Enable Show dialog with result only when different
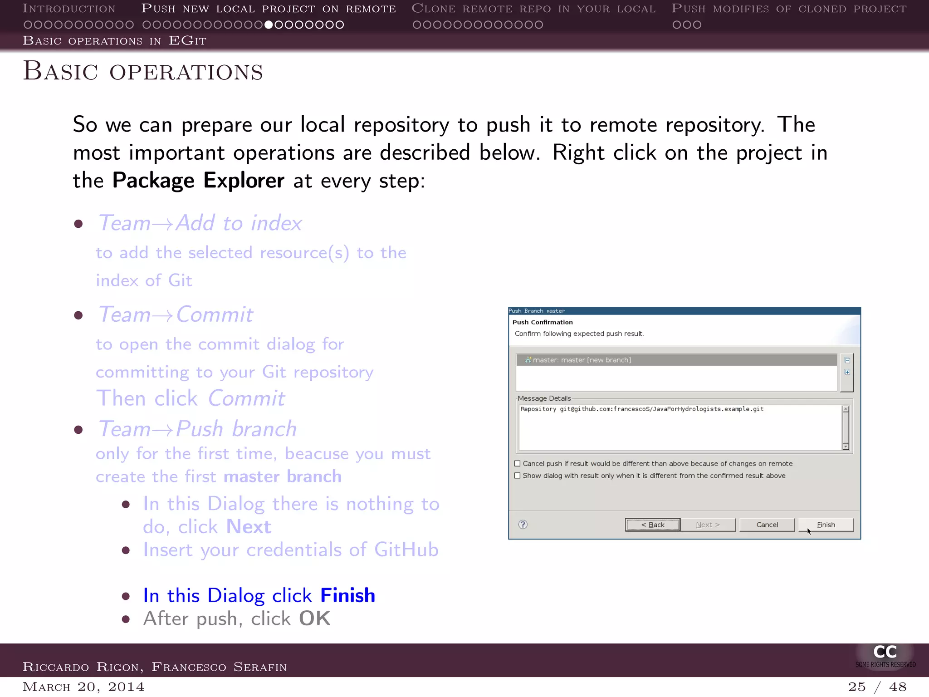929x697 pixels. click(517, 476)
